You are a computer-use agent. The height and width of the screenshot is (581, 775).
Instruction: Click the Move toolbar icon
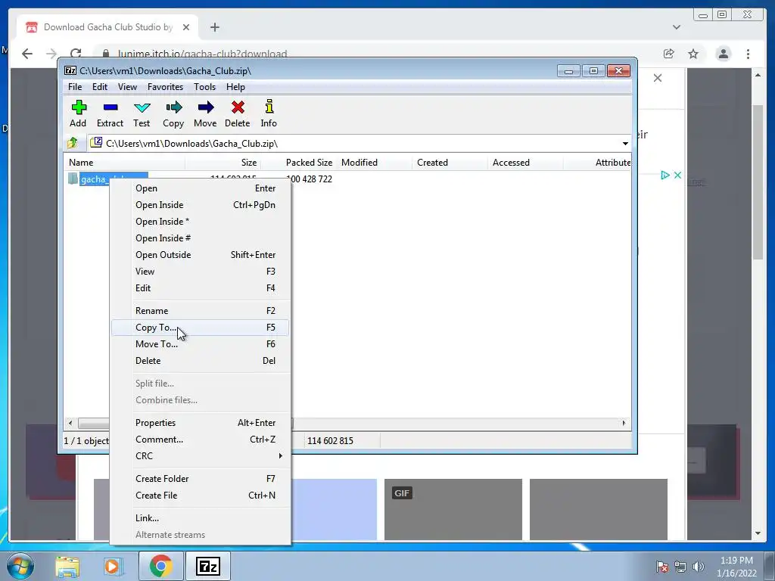click(205, 113)
